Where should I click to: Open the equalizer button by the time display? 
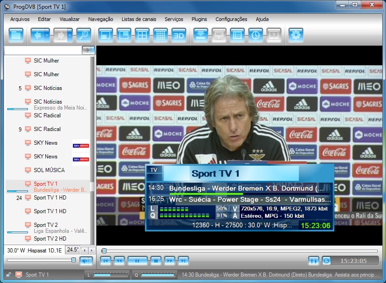pos(314,261)
